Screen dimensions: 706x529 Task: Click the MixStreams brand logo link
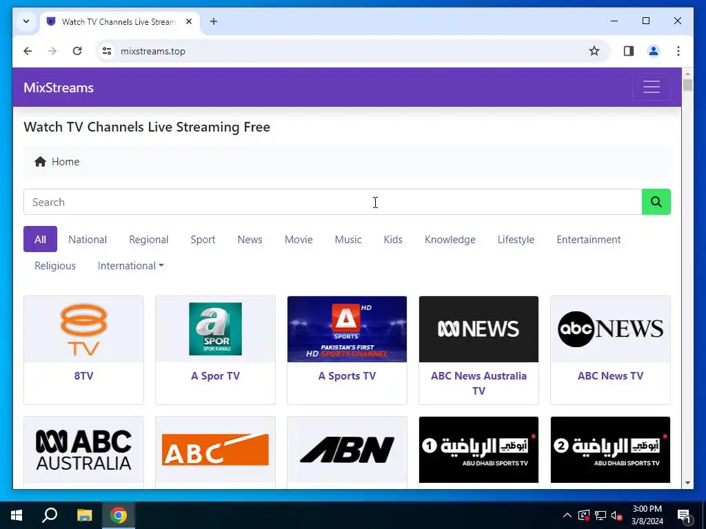pyautogui.click(x=59, y=87)
